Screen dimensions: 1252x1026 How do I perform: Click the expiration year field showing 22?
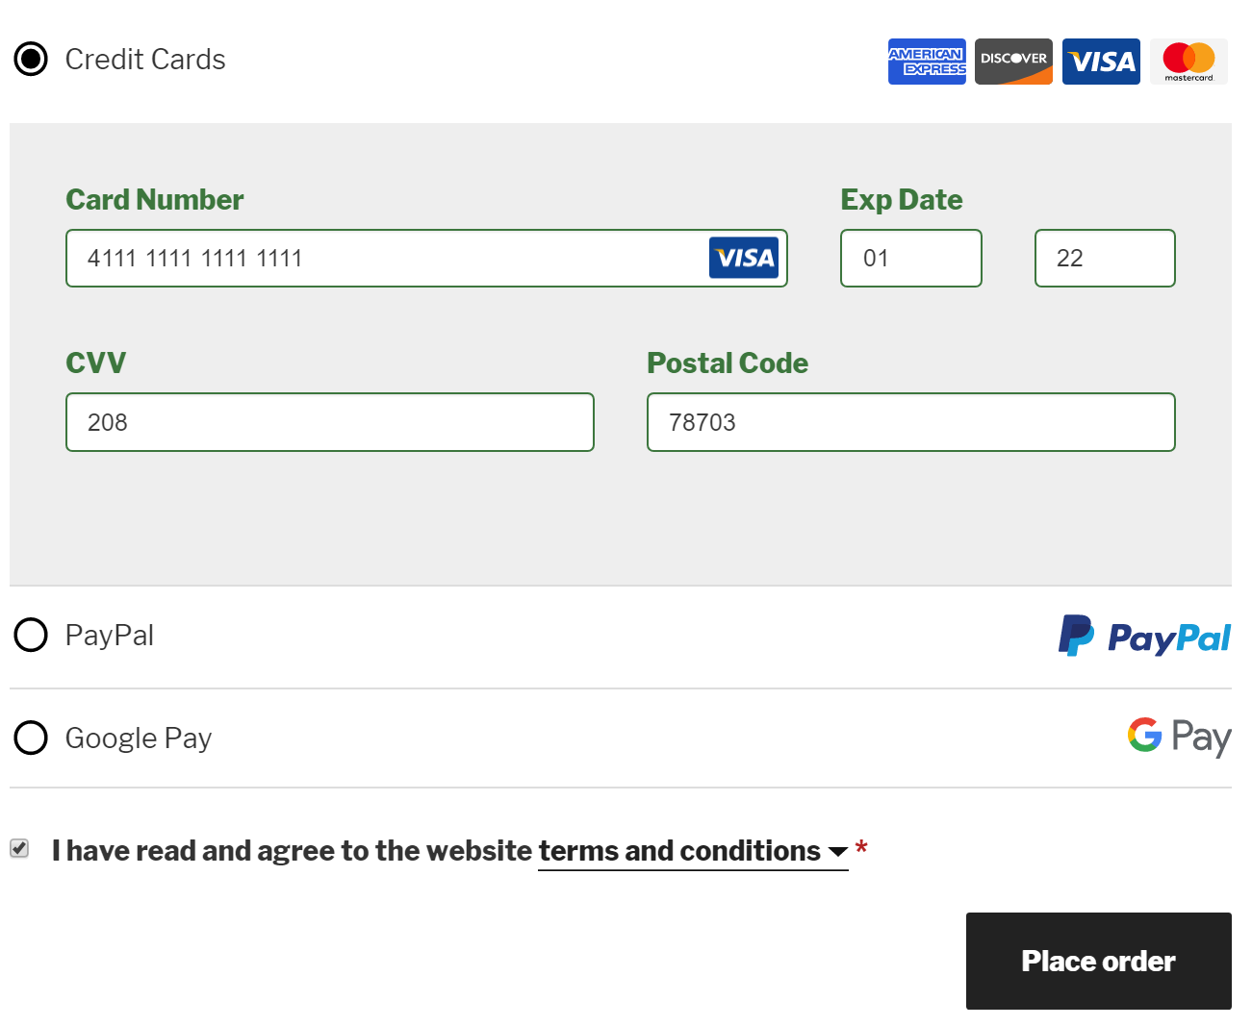point(1105,258)
